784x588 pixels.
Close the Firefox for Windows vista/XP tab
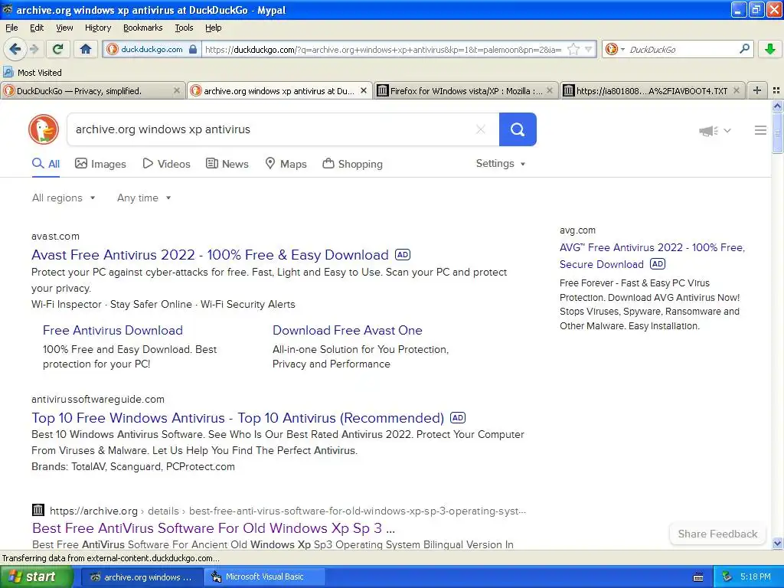(x=550, y=90)
